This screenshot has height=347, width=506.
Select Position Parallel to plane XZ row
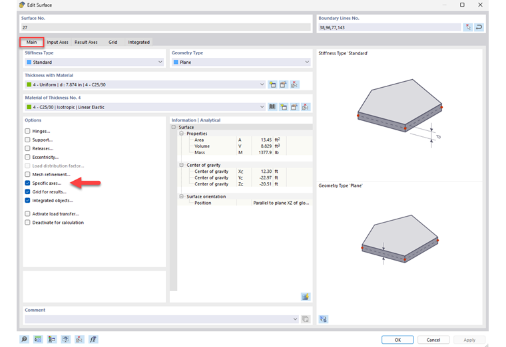pyautogui.click(x=245, y=203)
